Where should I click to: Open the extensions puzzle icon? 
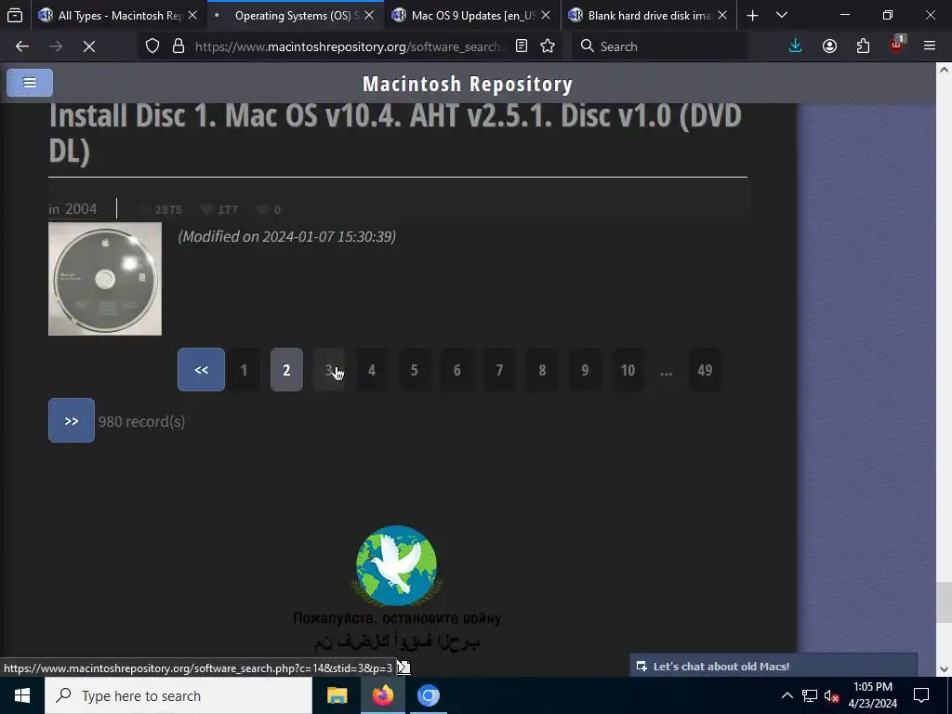click(x=863, y=46)
